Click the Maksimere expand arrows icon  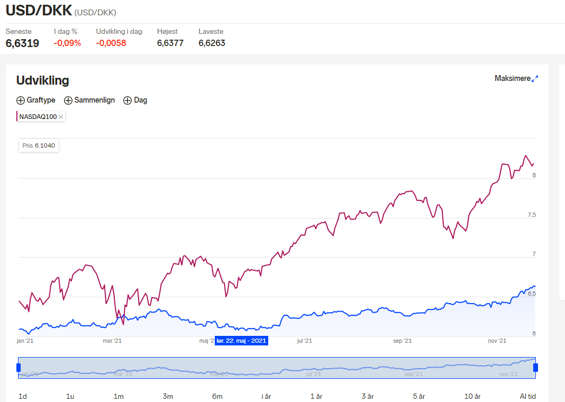pos(535,78)
